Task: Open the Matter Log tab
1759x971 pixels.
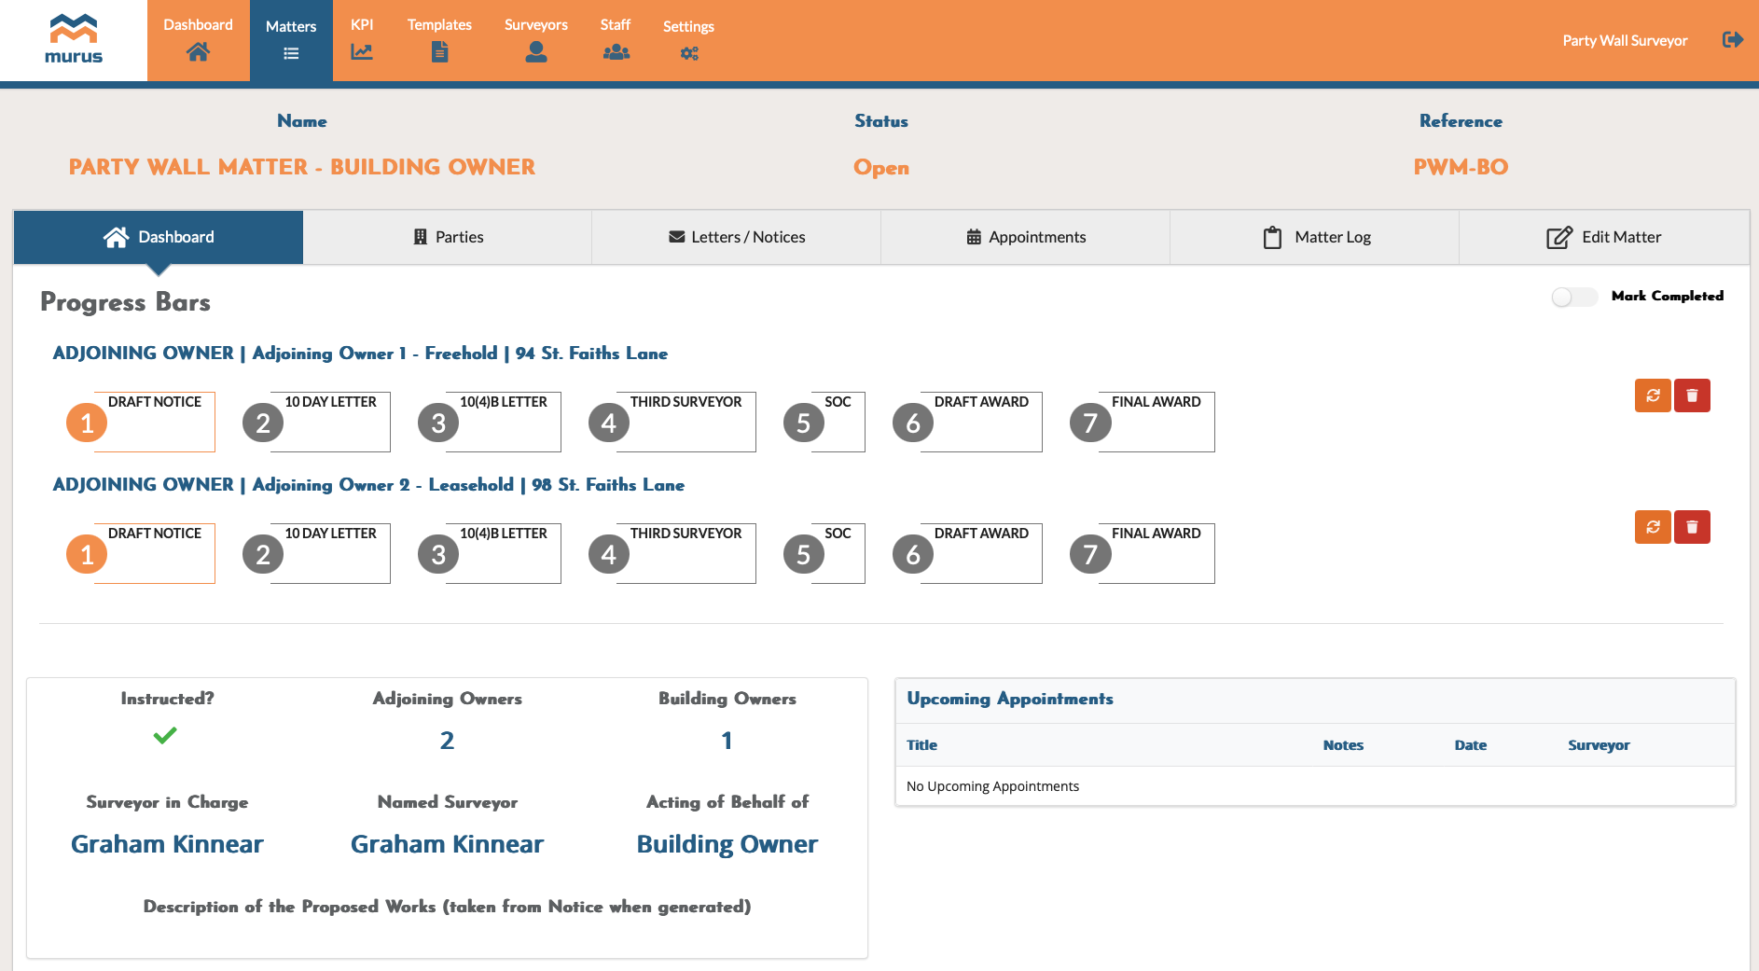Action: (1315, 237)
